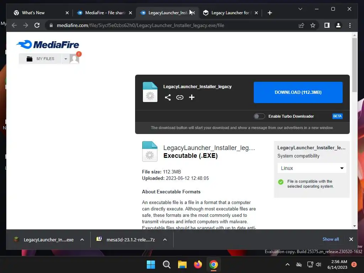Open downloaded LegacyLauncher_In....exe file
The height and width of the screenshot is (273, 364).
[x=44, y=240]
